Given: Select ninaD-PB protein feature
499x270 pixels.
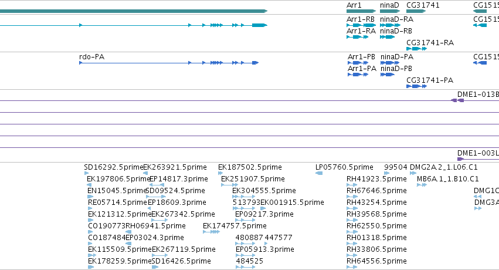Looking at the screenshot, I should [x=396, y=69].
